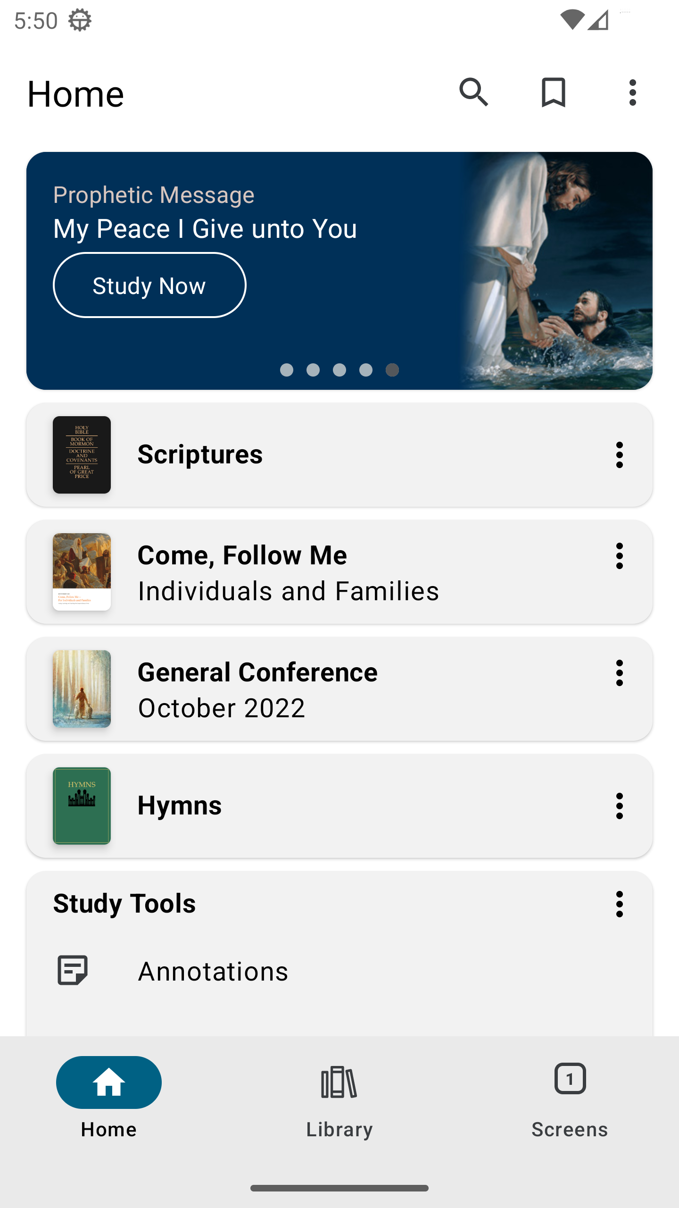This screenshot has height=1208, width=679.
Task: Select the Home tab icon
Action: pyautogui.click(x=109, y=1082)
